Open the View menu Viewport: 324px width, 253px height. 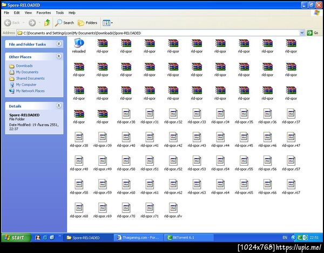tap(28, 13)
